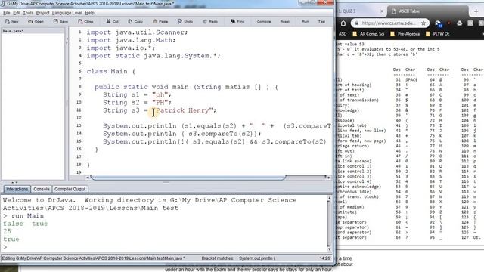484x272 pixels.
Task: Open a new browser tab with plus
Action: [x=476, y=11]
